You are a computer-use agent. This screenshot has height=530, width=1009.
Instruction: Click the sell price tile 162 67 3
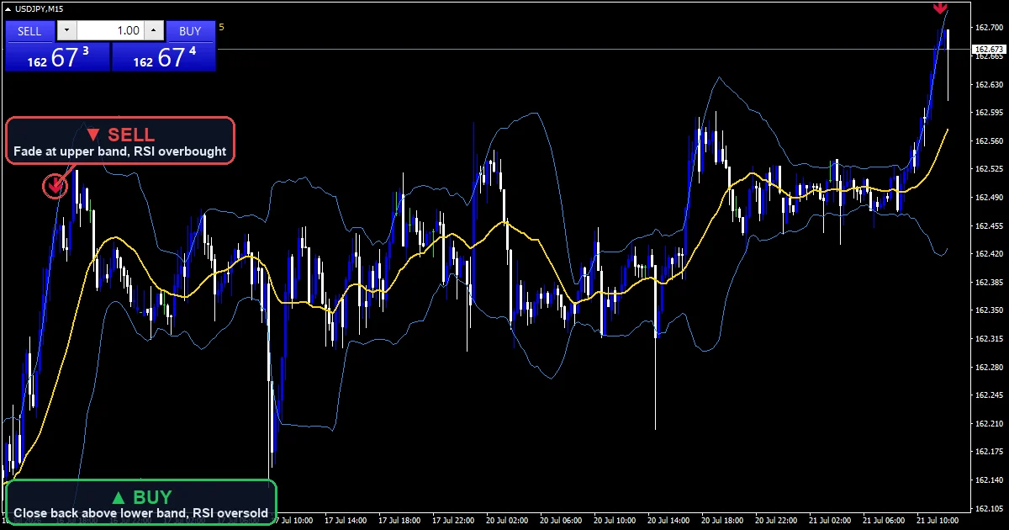click(x=57, y=57)
